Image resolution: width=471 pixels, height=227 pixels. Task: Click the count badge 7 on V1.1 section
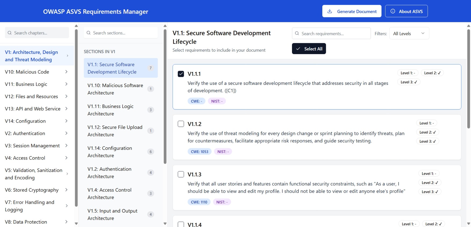[x=151, y=68]
